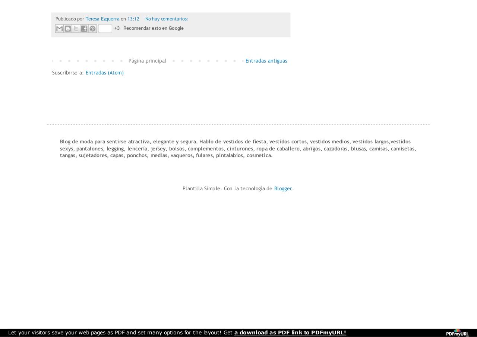This screenshot has height=337, width=477.
Task: Click the +3 Google recommendation counter
Action: (x=117, y=28)
